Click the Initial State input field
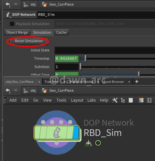The image size is (155, 161). pos(105,50)
